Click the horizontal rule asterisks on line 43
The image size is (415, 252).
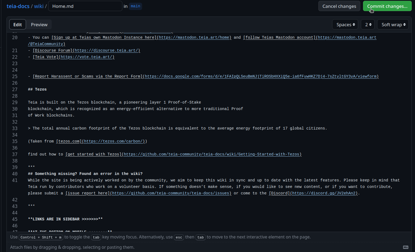(31, 206)
